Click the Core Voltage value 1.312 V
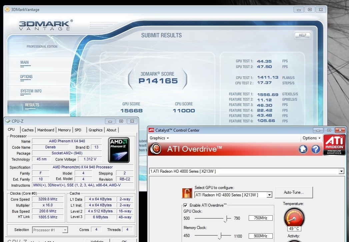Image resolution: width=349 pixels, height=242 pixels. [90, 159]
